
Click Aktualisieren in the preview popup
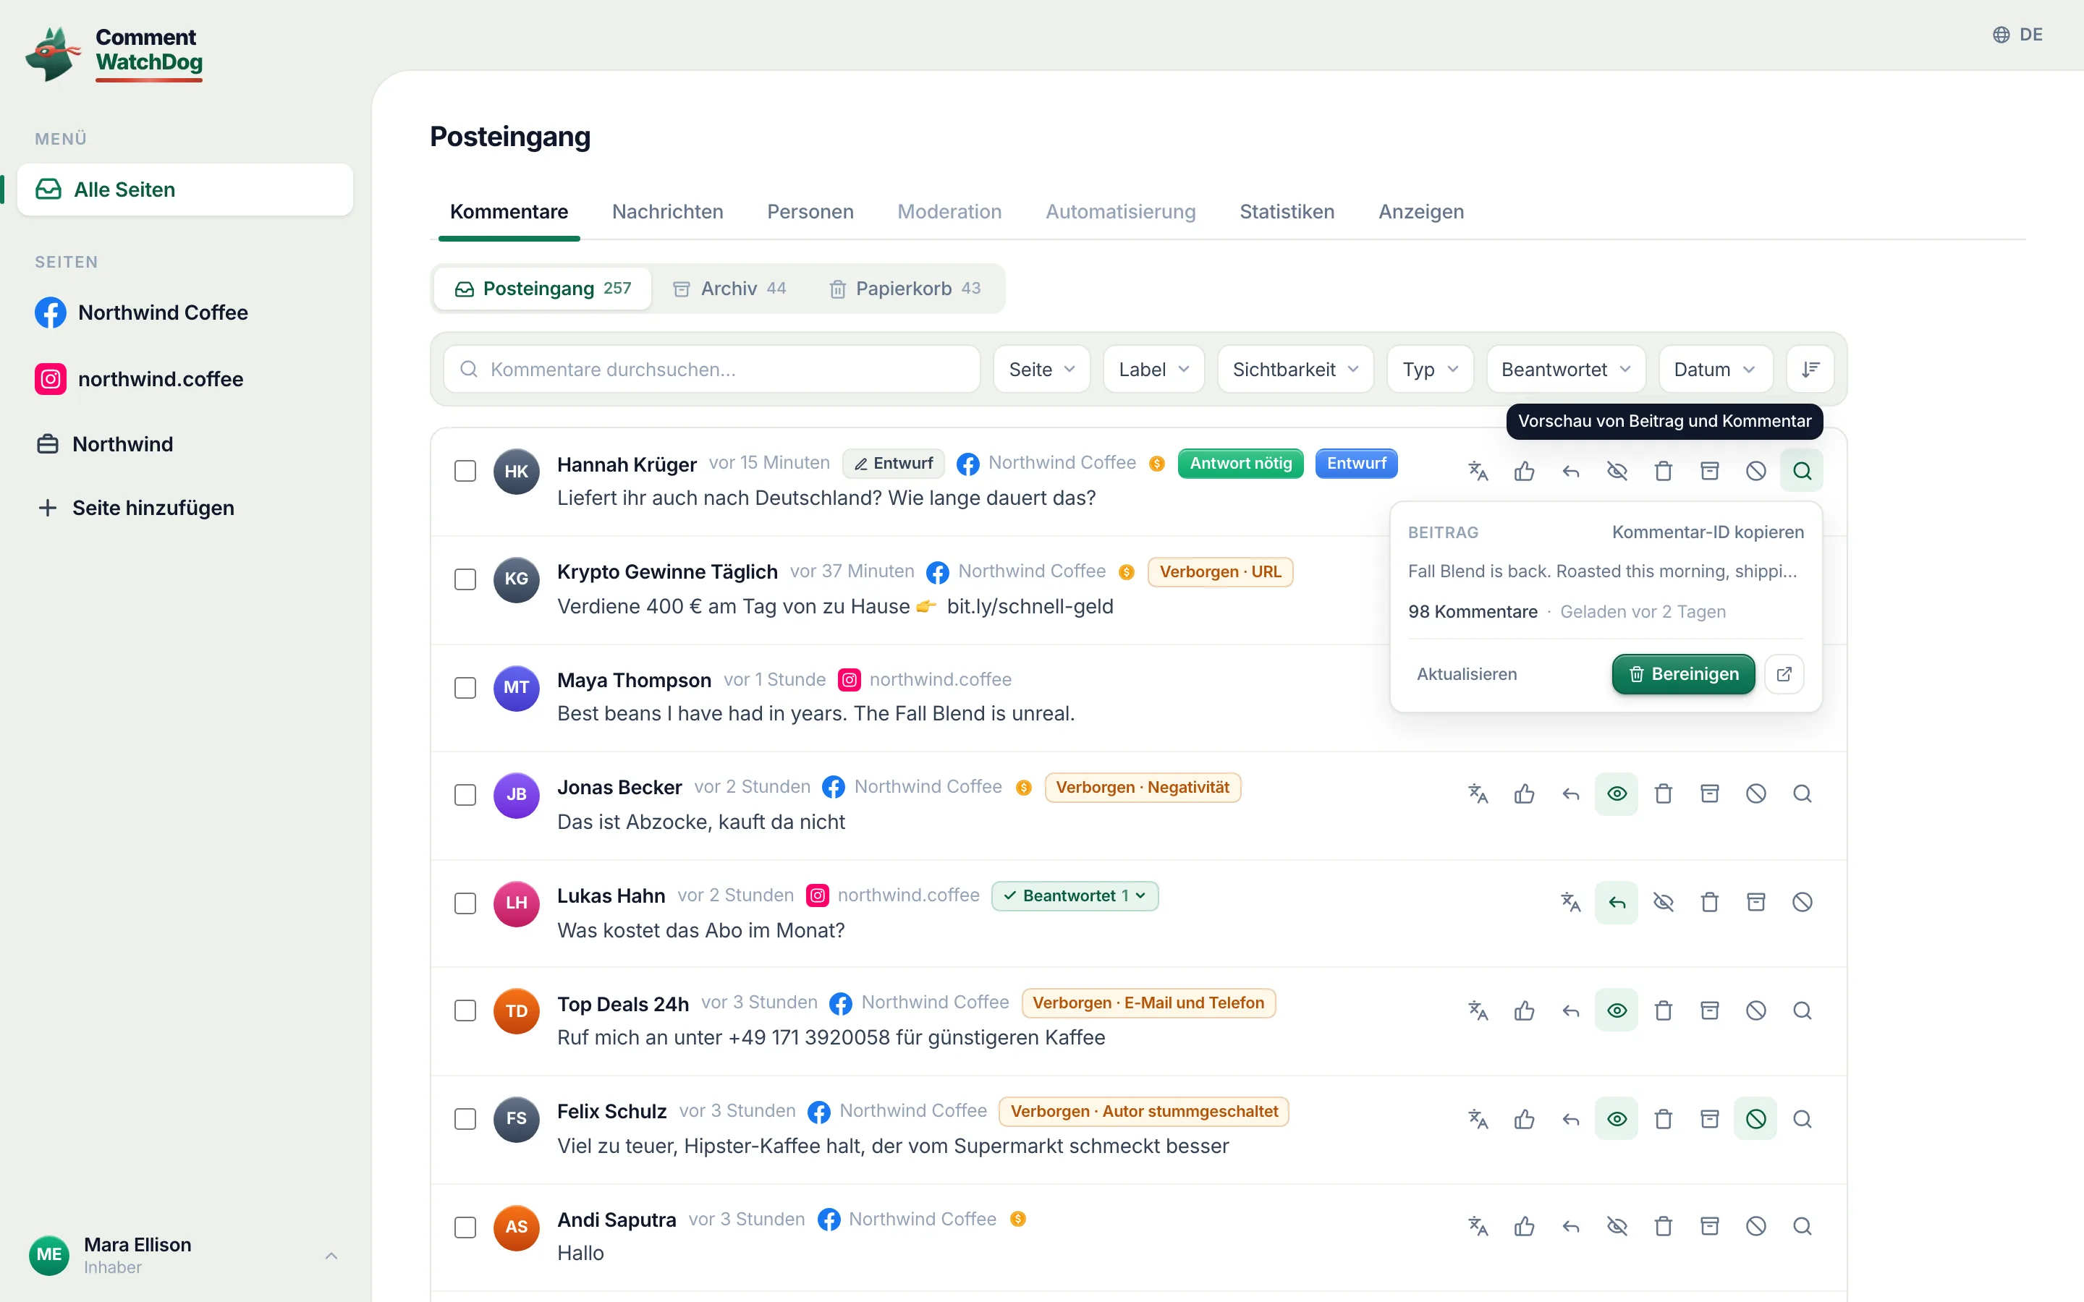tap(1467, 674)
